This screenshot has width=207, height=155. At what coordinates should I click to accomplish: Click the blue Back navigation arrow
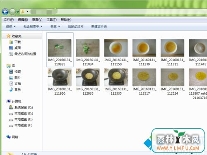pos(5,12)
